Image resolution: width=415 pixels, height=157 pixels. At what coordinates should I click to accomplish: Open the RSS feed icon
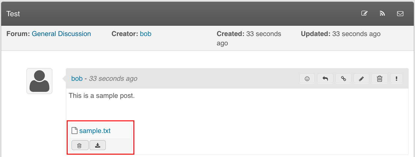click(382, 14)
